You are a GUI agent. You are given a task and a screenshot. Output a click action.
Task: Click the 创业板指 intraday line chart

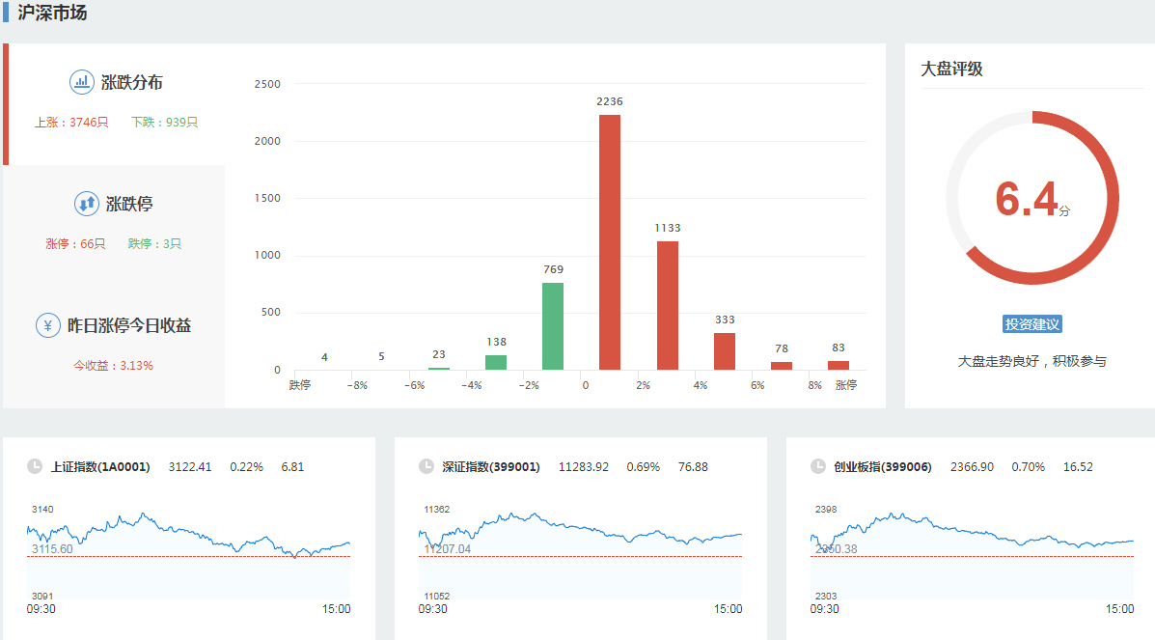pyautogui.click(x=972, y=550)
